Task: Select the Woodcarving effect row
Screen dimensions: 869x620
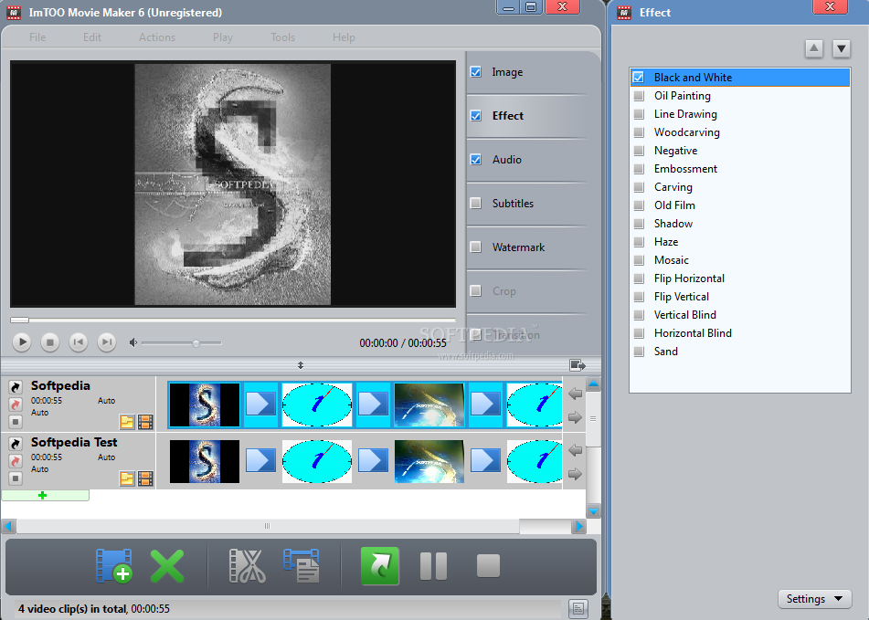Action: (x=740, y=132)
